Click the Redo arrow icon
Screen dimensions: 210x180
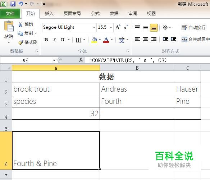pos(32,4)
